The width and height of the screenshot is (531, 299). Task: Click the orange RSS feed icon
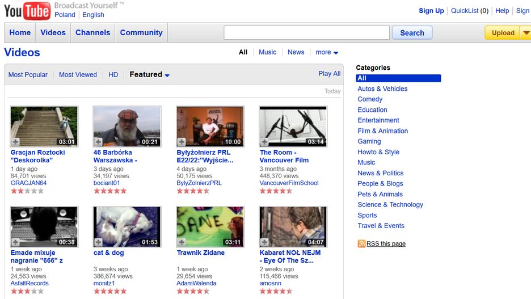(x=361, y=243)
